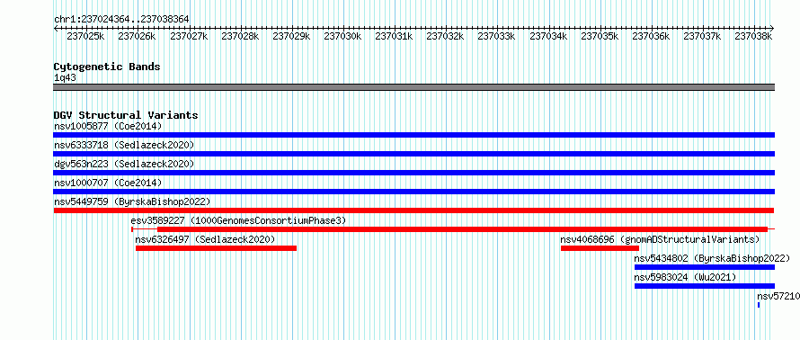Click nsv1000707 (Coe2014) label
Screen dimensions: 800x340
pos(108,183)
